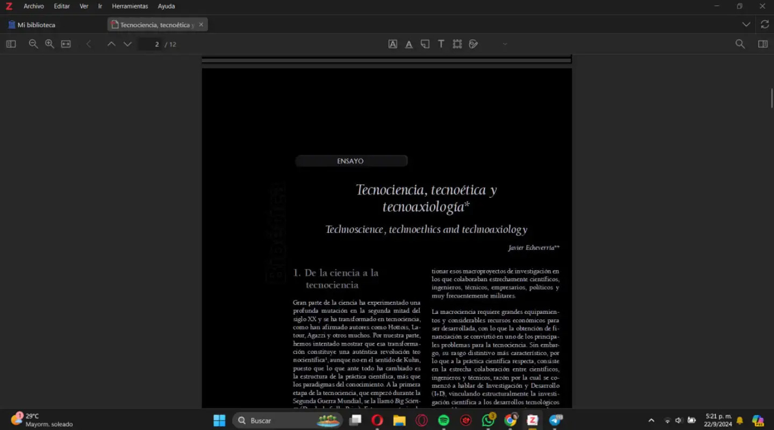This screenshot has width=774, height=430.
Task: Toggle the annotations sidebar panel
Action: tap(11, 44)
